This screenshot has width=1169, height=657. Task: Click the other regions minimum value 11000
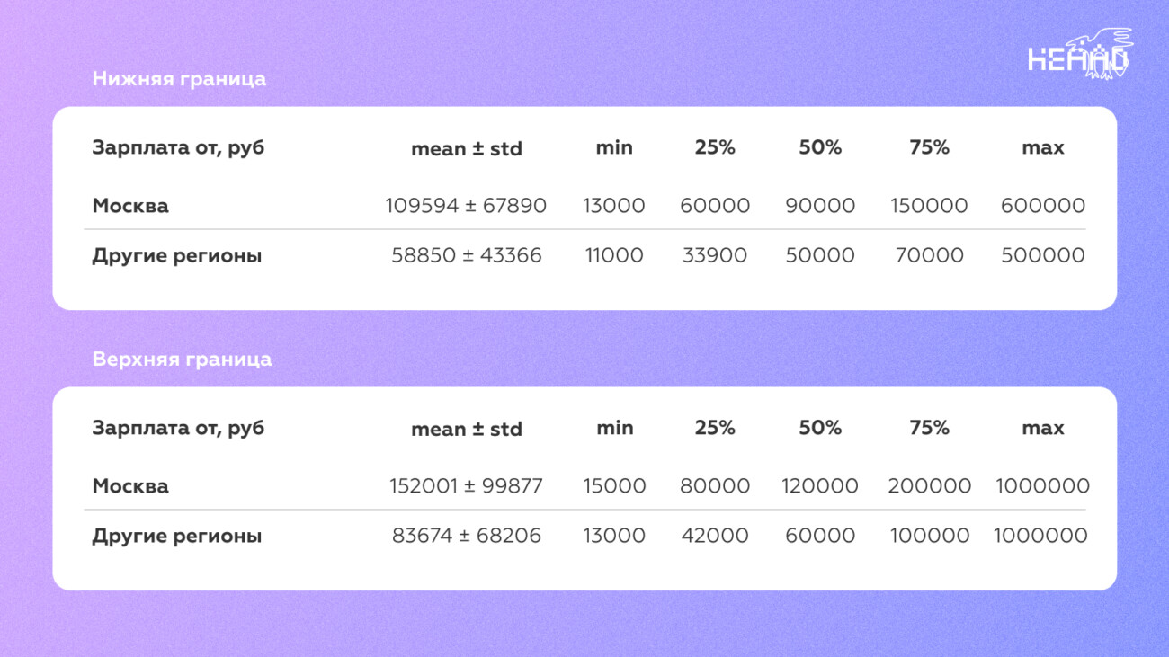[x=614, y=255]
